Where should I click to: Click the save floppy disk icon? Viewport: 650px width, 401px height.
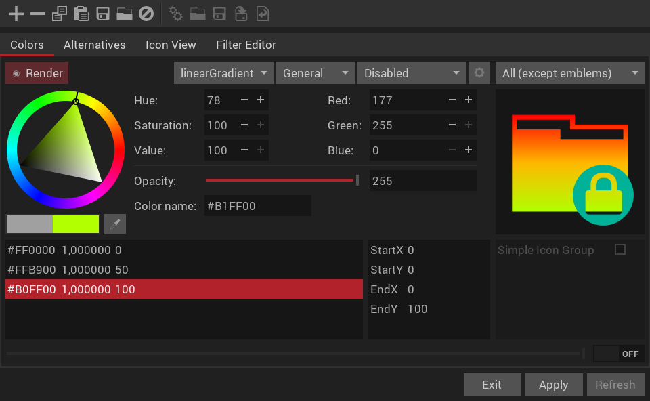point(103,14)
